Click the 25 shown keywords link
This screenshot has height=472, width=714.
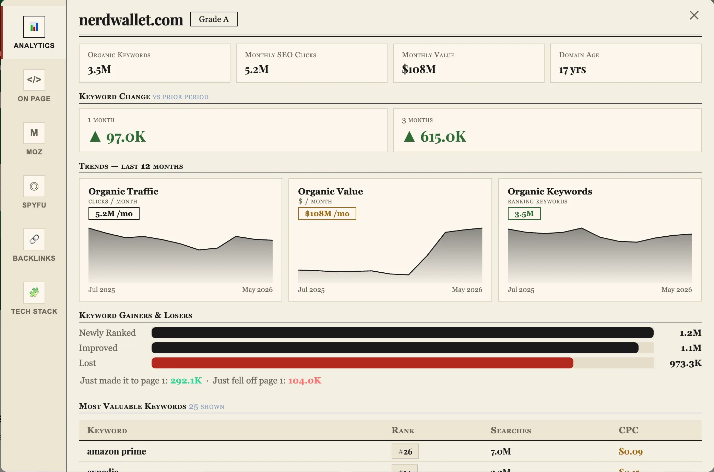point(206,406)
